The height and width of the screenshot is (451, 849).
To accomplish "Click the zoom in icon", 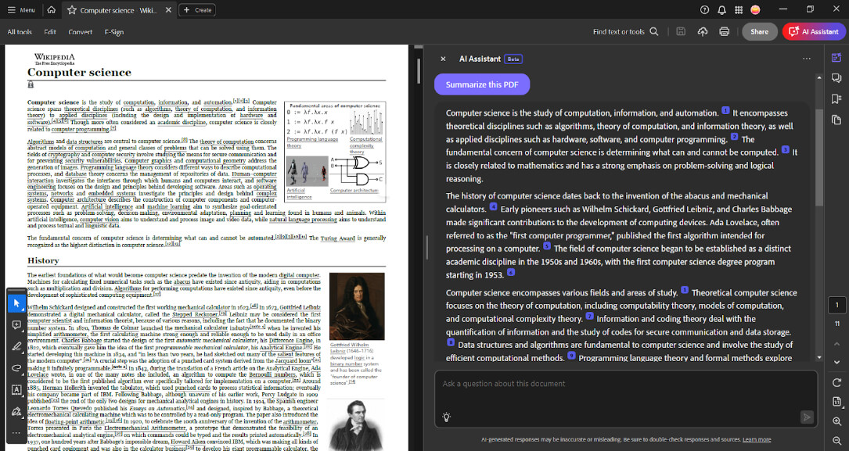I will (x=836, y=421).
